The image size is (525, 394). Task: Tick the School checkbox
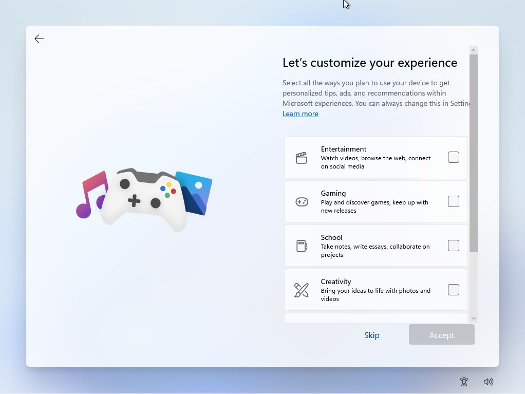[454, 246]
